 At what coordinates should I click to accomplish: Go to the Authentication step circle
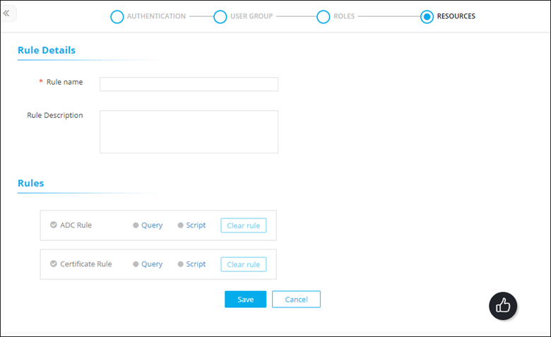point(117,16)
